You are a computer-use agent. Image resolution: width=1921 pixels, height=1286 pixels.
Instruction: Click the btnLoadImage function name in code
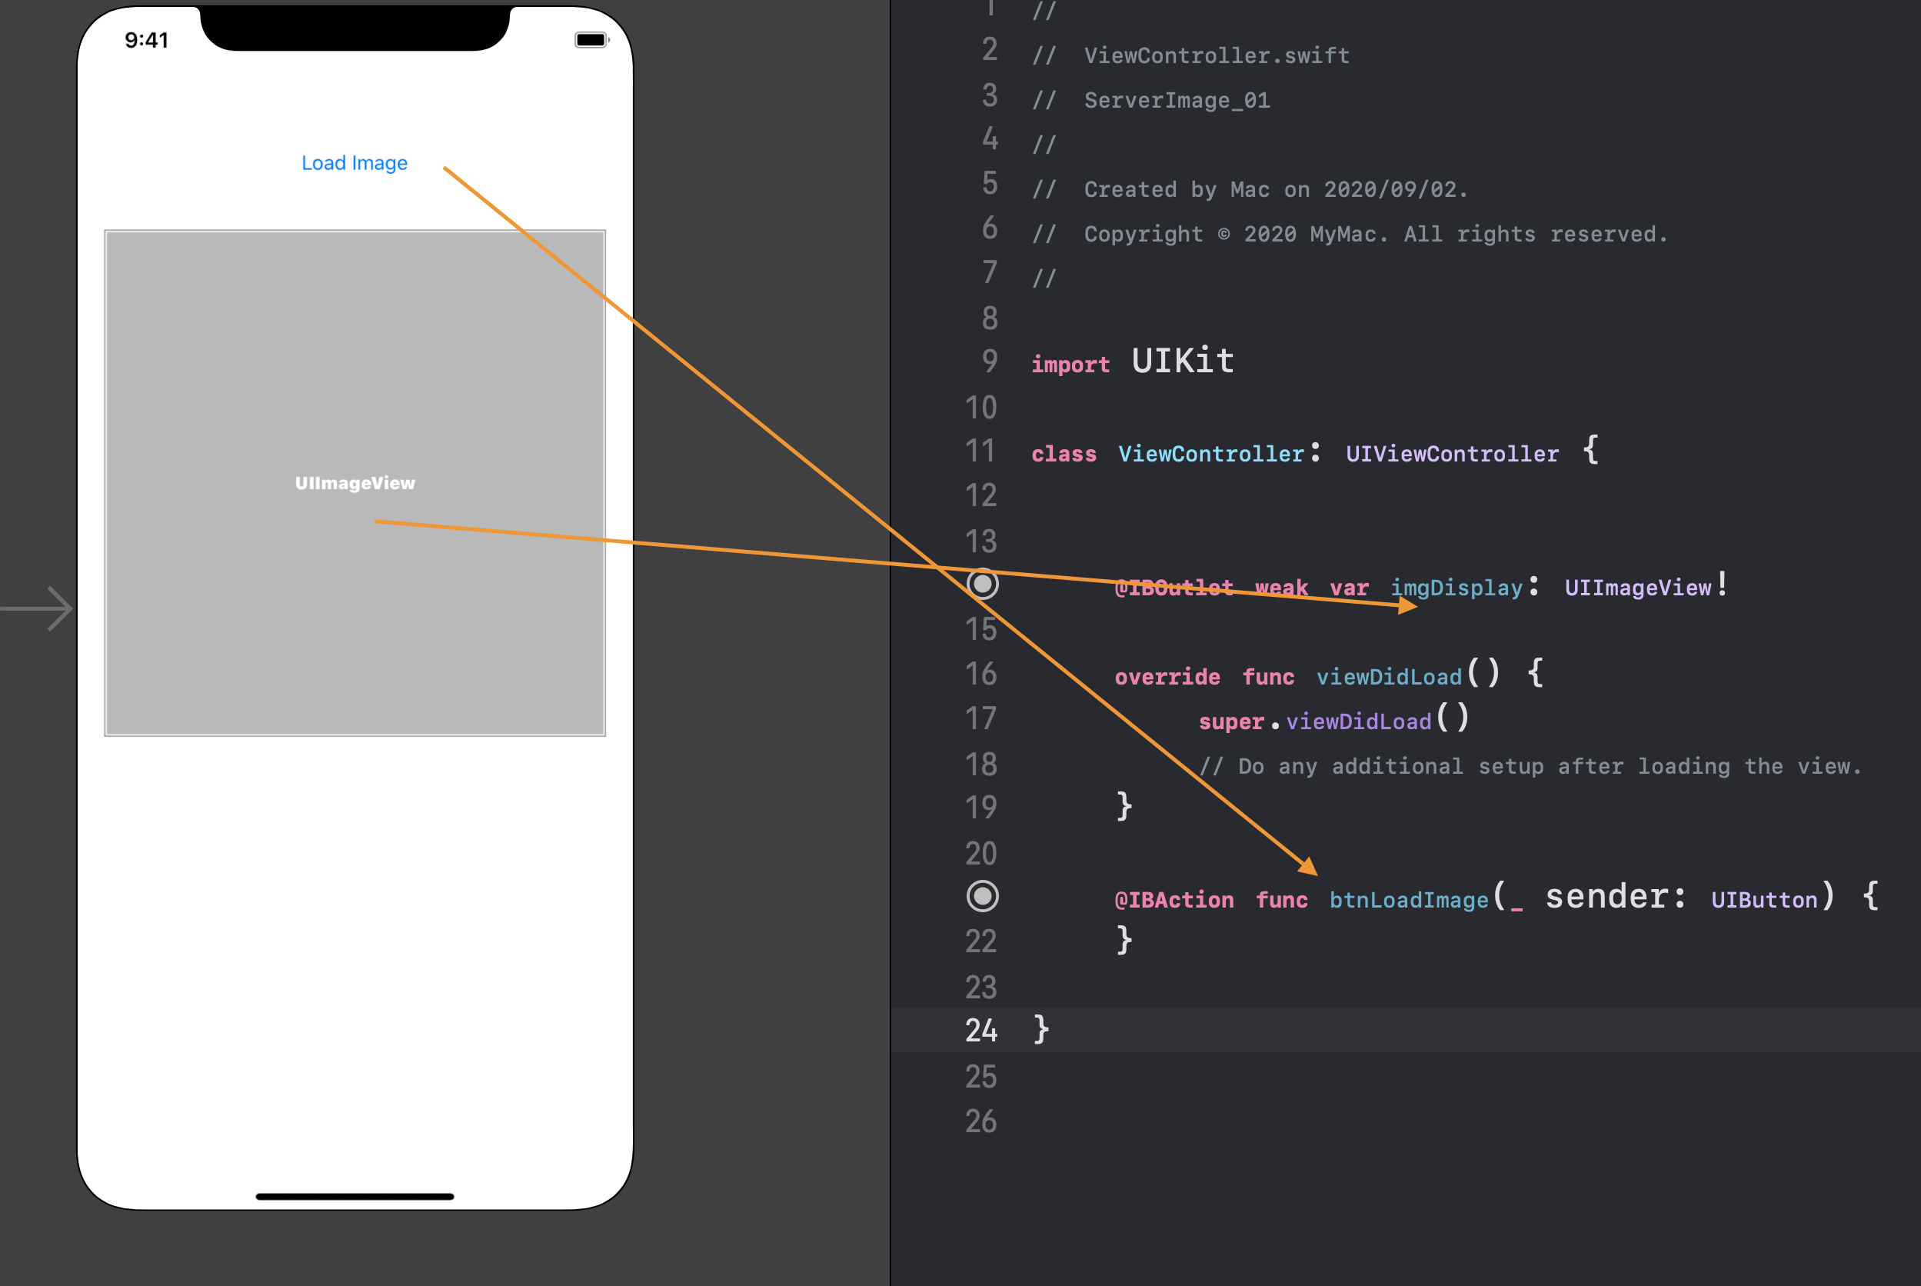[1408, 900]
